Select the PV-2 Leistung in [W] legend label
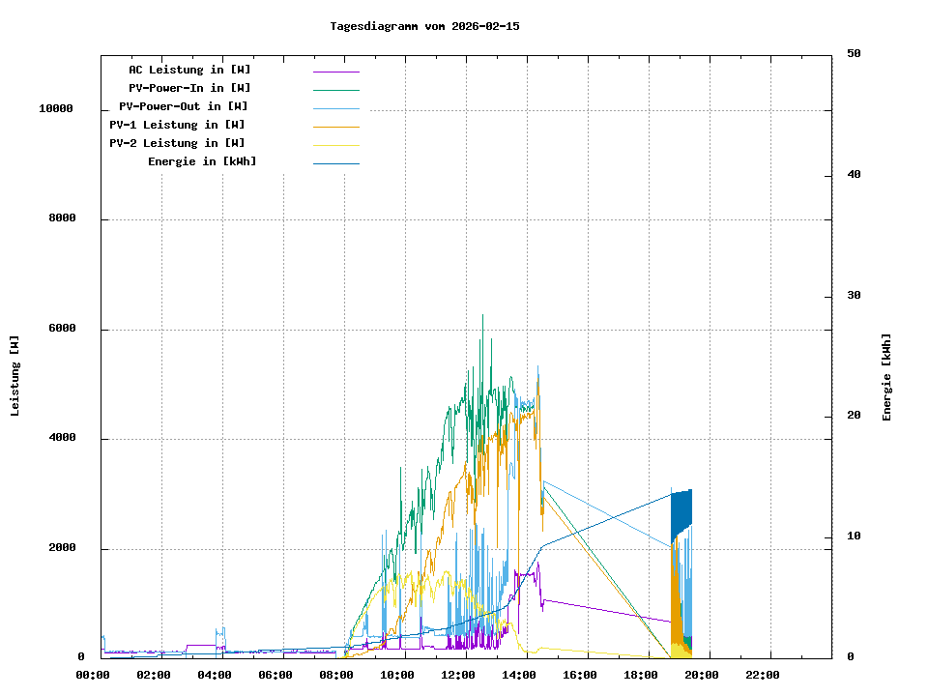 click(x=177, y=143)
